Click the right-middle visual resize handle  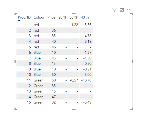coord(133,62)
